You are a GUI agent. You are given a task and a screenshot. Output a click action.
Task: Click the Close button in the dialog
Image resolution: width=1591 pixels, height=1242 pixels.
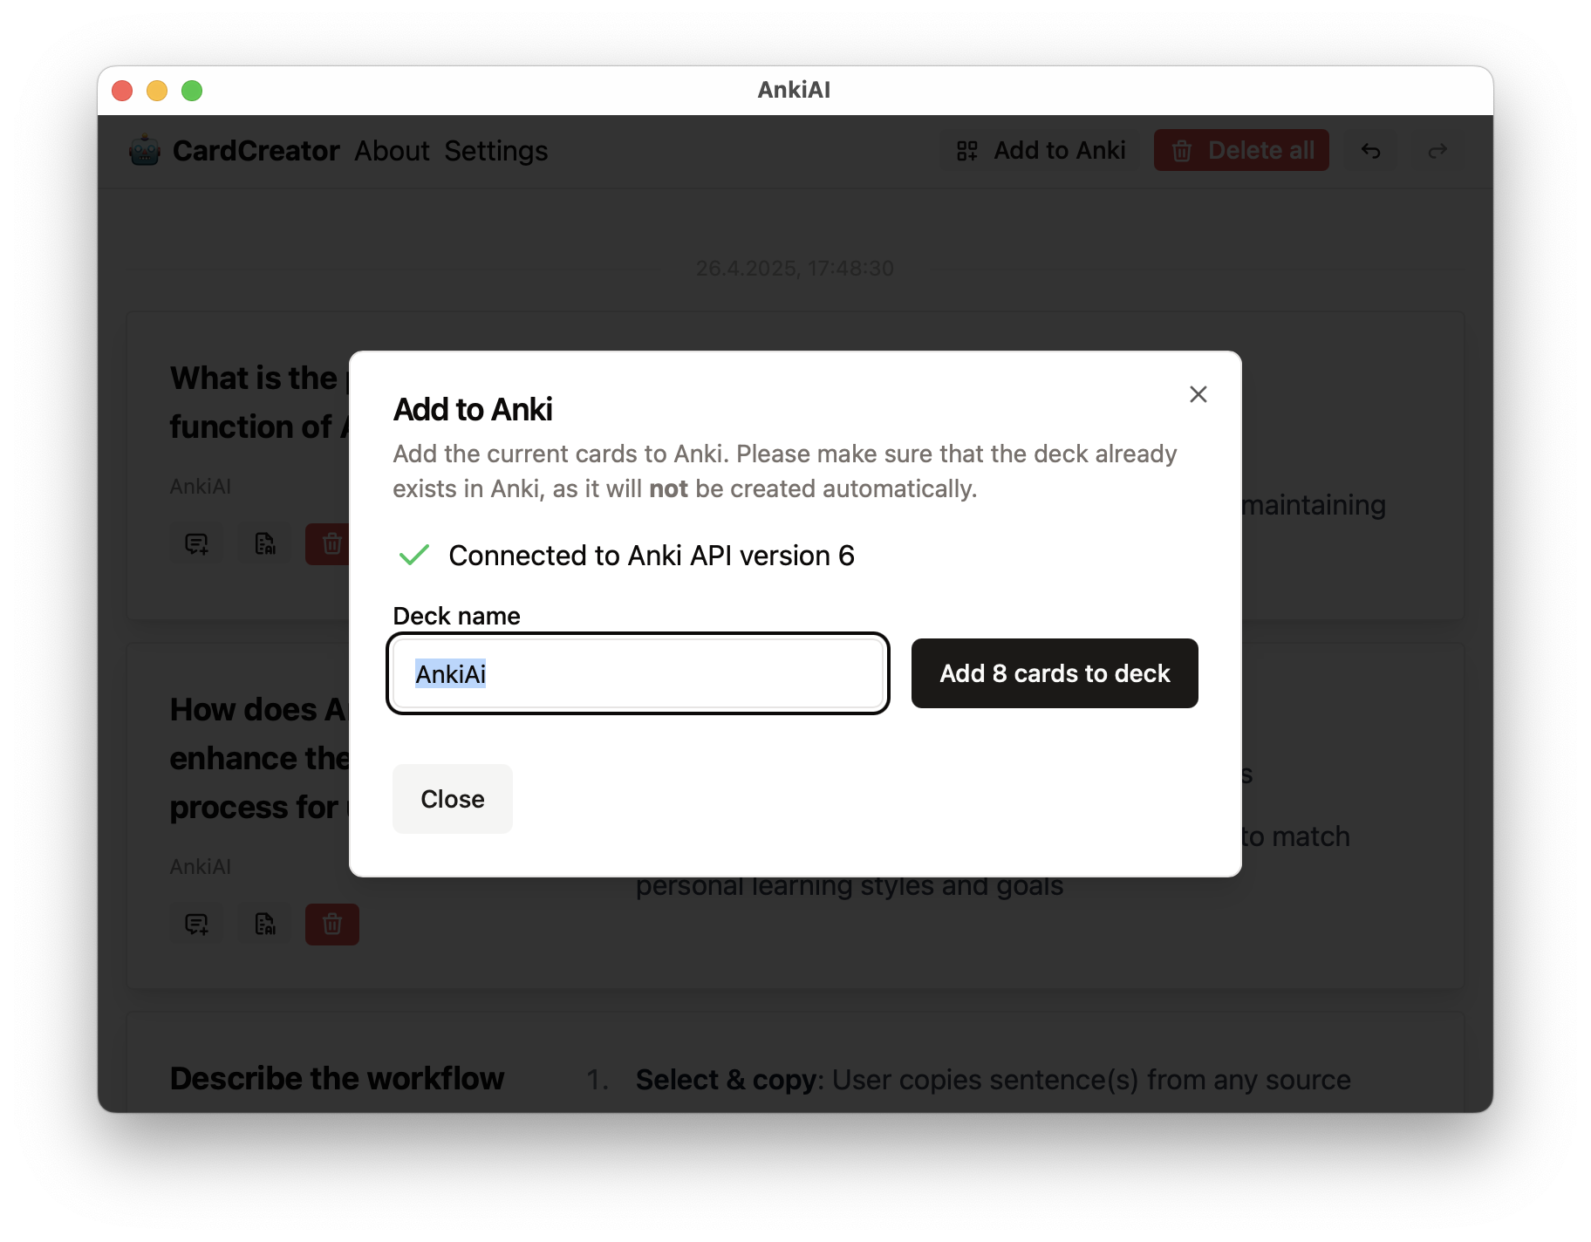click(452, 799)
